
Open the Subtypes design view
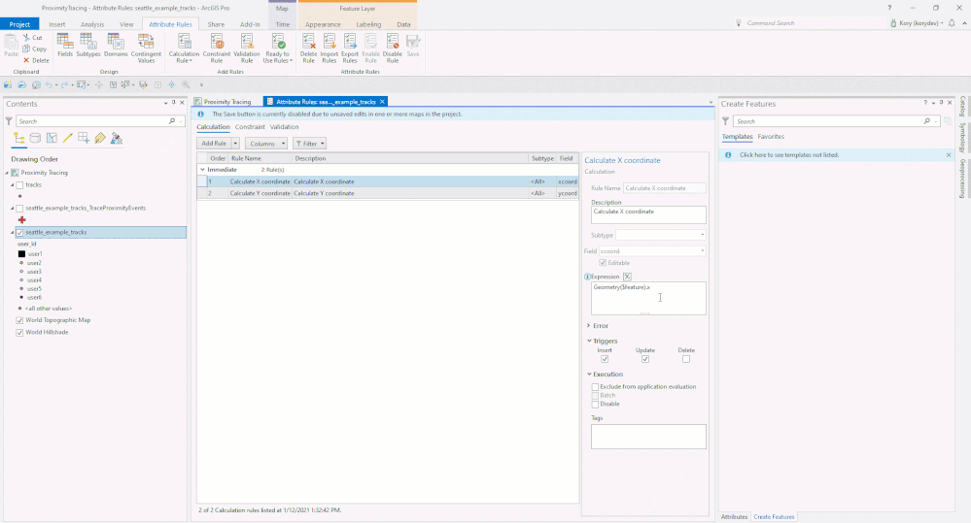point(87,46)
